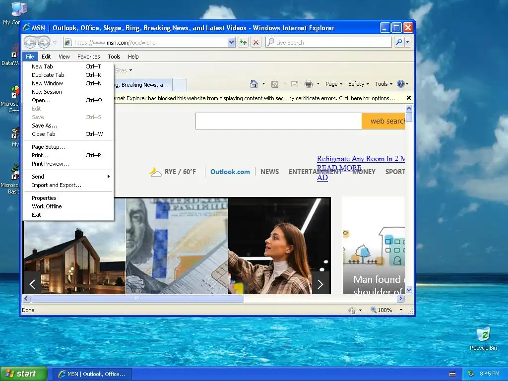
Task: Click the Forward navigation arrow
Action: click(x=44, y=42)
